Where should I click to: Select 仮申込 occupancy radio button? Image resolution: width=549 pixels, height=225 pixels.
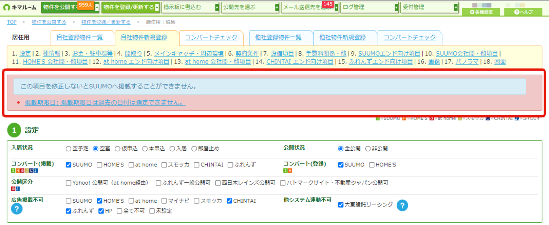click(117, 149)
